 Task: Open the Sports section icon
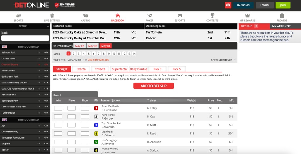[18, 15]
